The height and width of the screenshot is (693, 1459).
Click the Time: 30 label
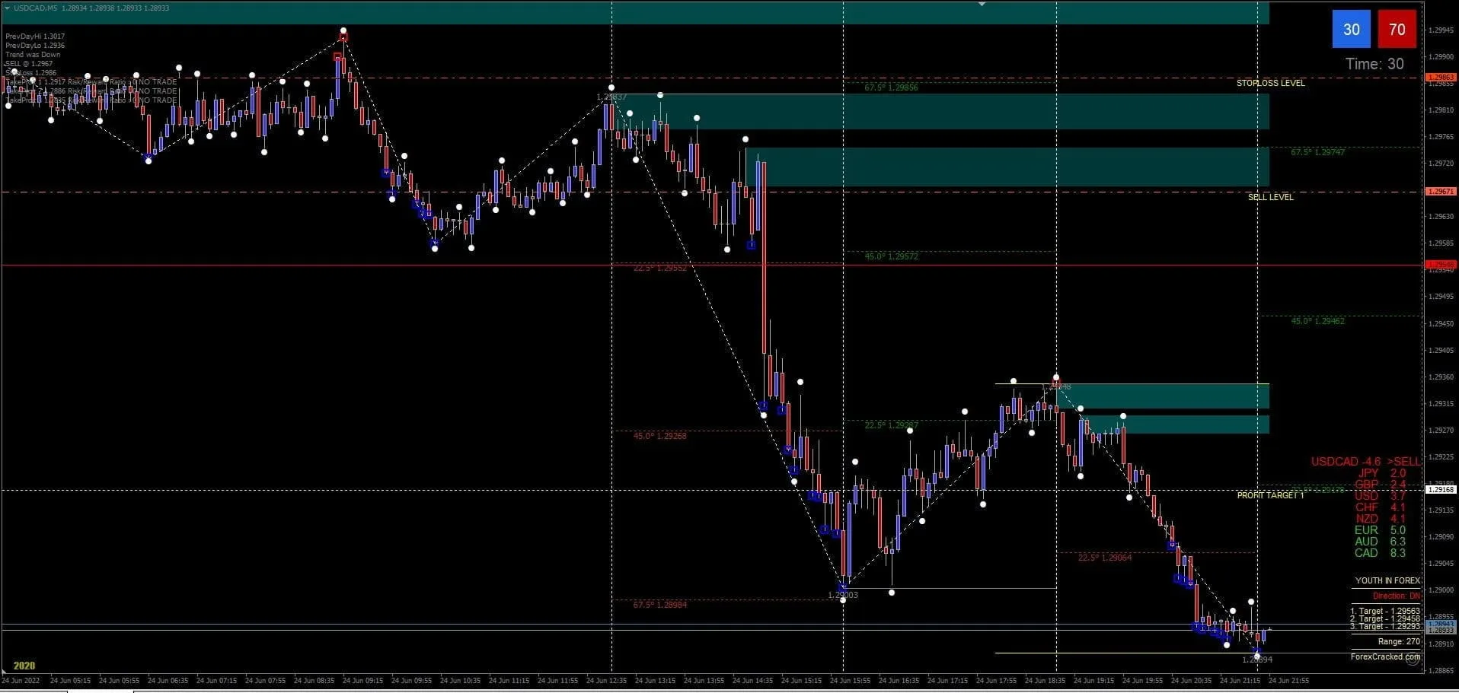pos(1374,64)
